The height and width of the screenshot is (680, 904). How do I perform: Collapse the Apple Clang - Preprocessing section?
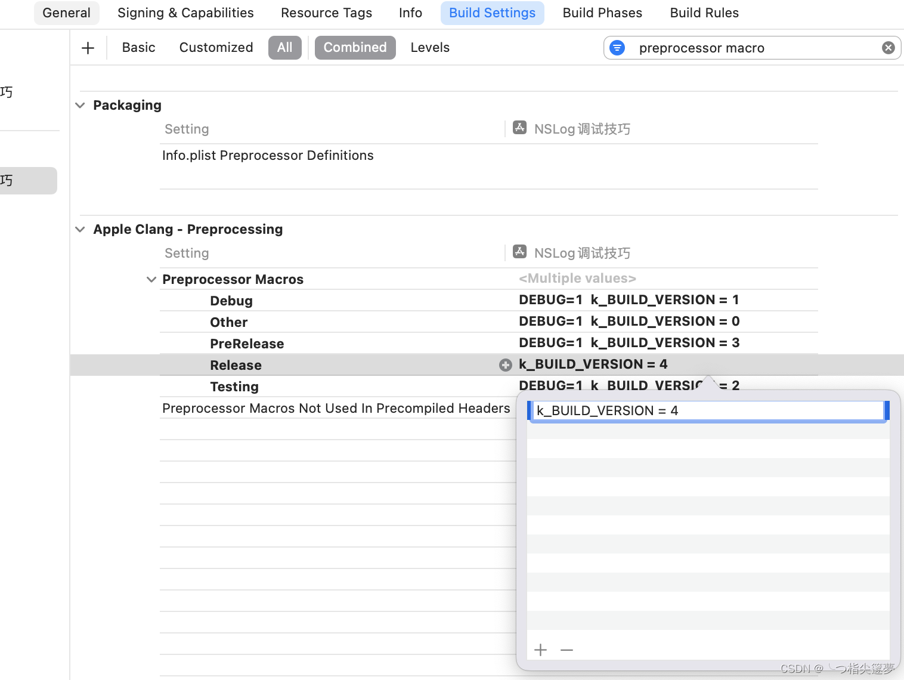[81, 230]
